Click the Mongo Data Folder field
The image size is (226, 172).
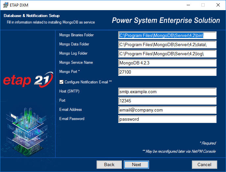tap(167, 44)
